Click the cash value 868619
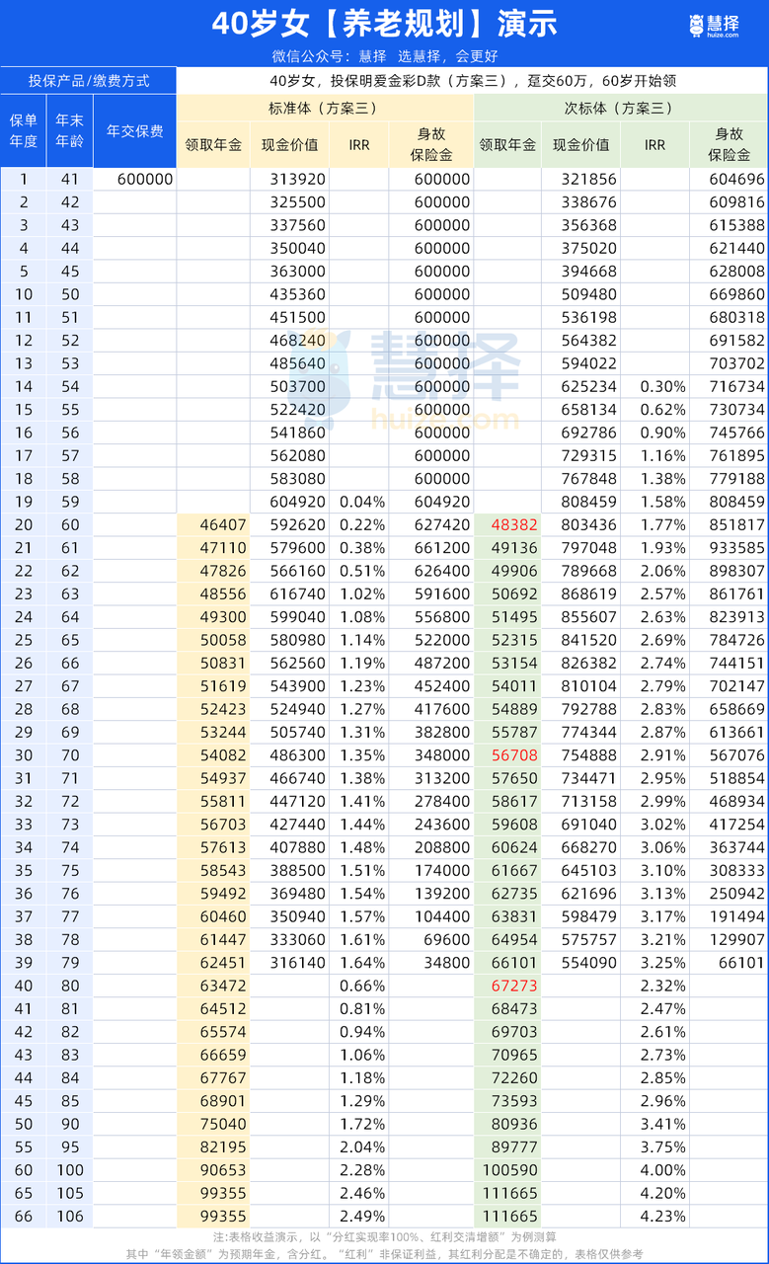 [588, 594]
